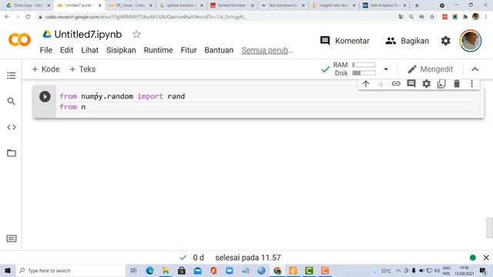This screenshot has height=277, width=493.
Task: Open the Lihat menu
Action: (x=90, y=50)
